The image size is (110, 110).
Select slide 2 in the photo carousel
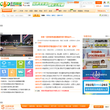[x=26, y=55]
